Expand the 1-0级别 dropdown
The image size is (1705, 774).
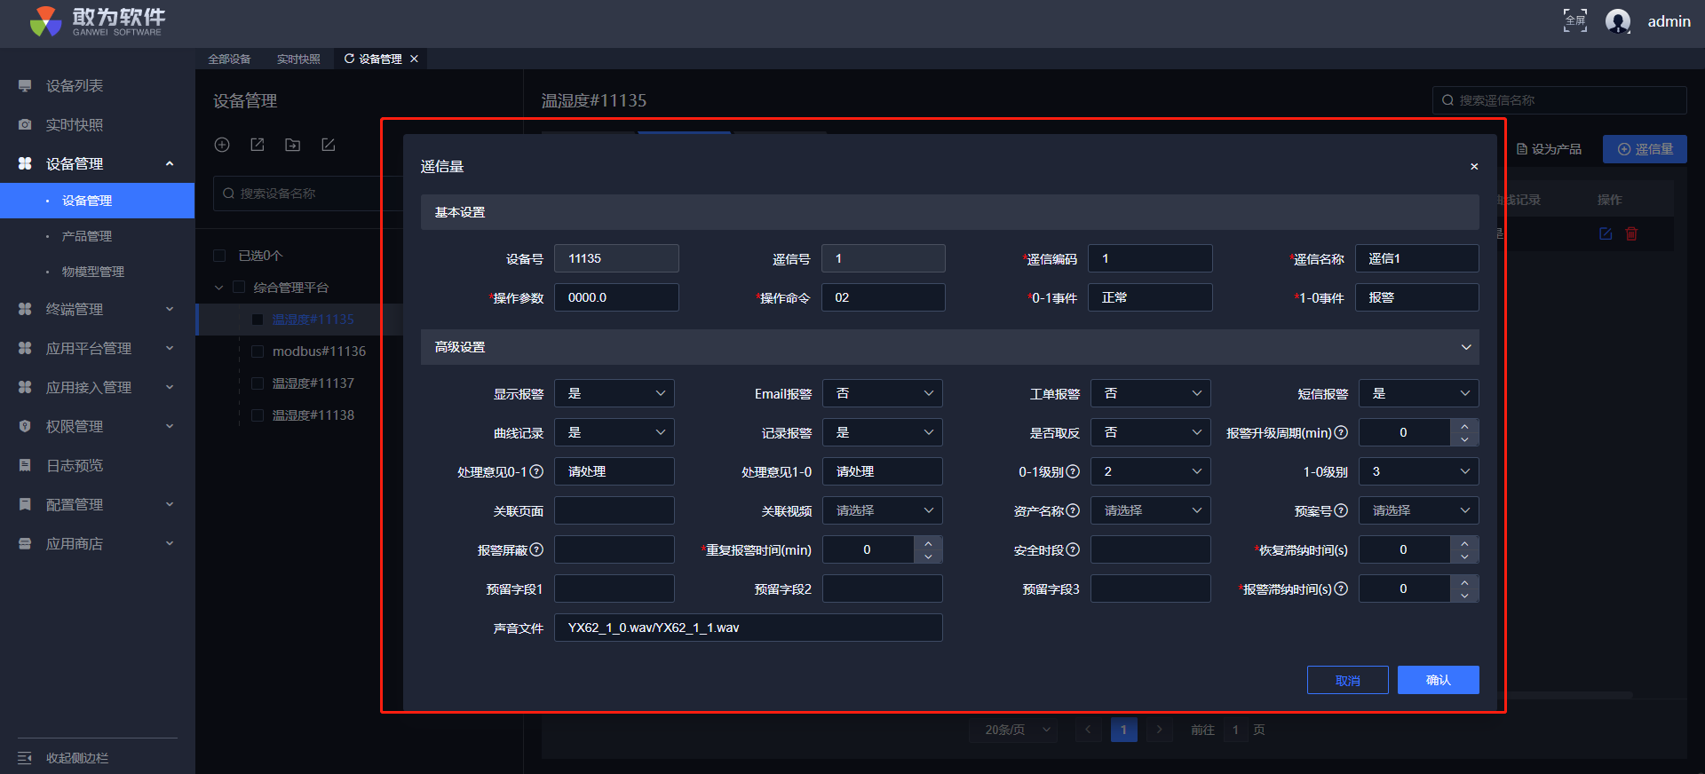pos(1418,471)
